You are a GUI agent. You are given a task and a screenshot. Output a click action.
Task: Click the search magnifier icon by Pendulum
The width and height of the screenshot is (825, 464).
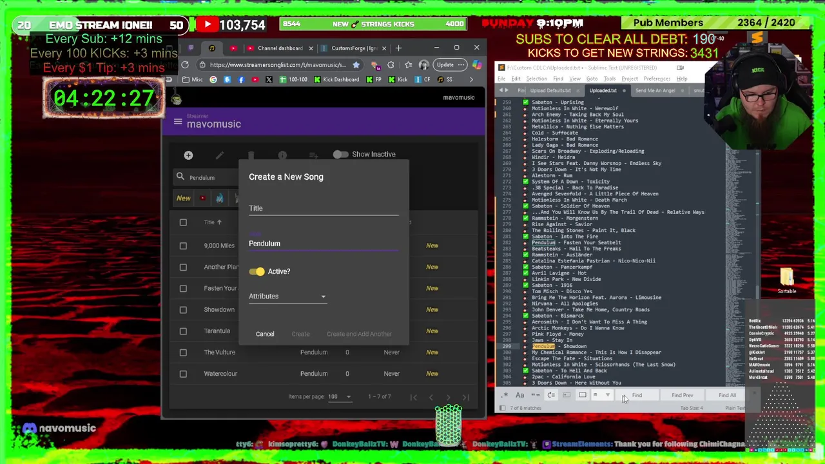(180, 177)
